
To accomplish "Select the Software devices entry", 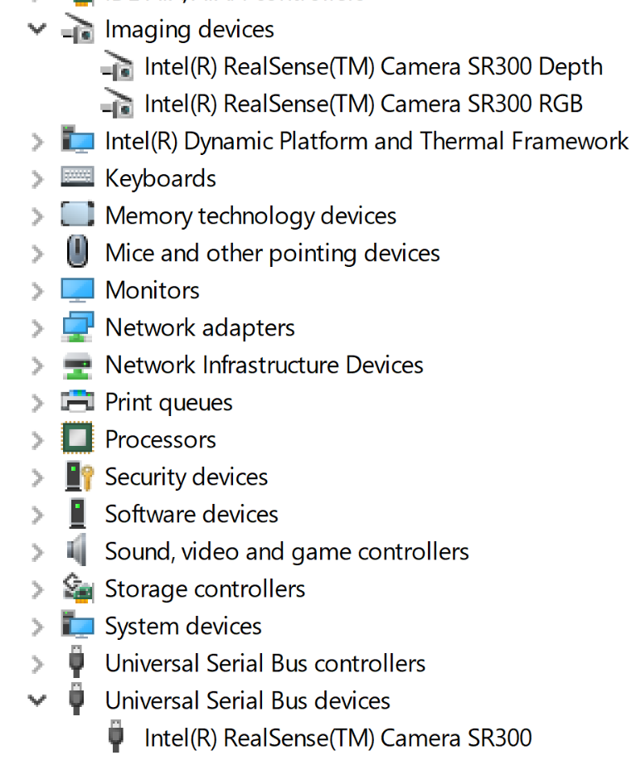I will click(x=192, y=515).
